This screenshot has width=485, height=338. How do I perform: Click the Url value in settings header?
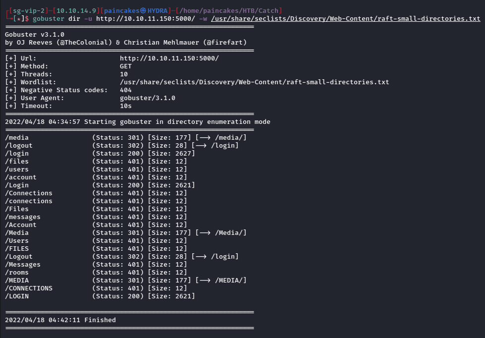(x=169, y=58)
